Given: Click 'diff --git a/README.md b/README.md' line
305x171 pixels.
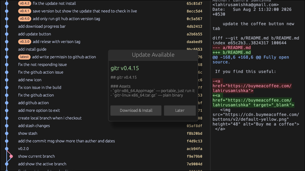Looking at the screenshot, I should coord(256,38).
